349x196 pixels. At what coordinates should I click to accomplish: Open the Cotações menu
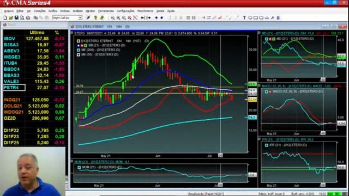click(40, 11)
